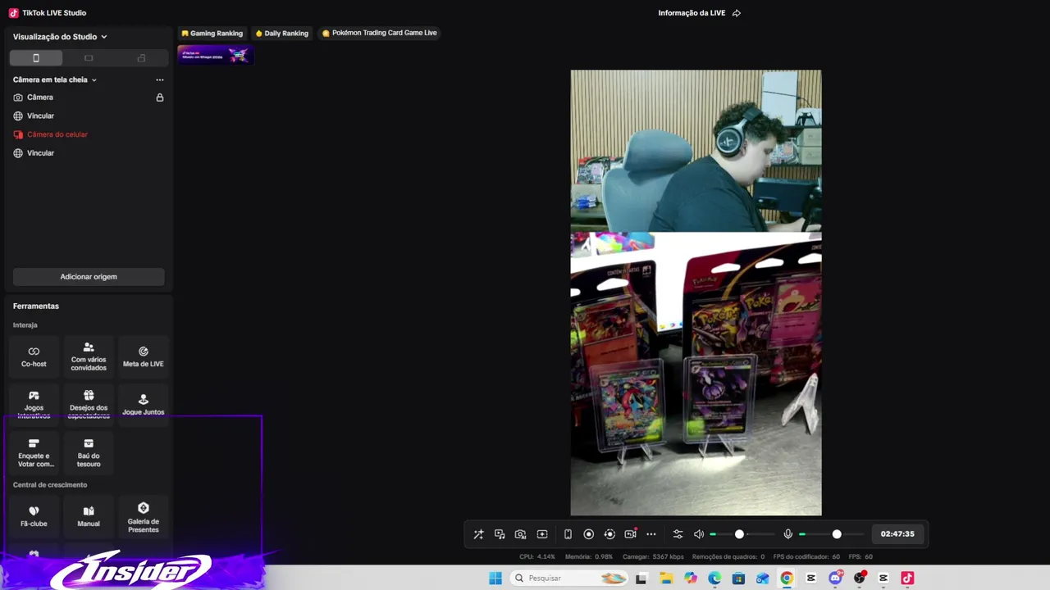Switch to portrait phone layout

[36, 58]
